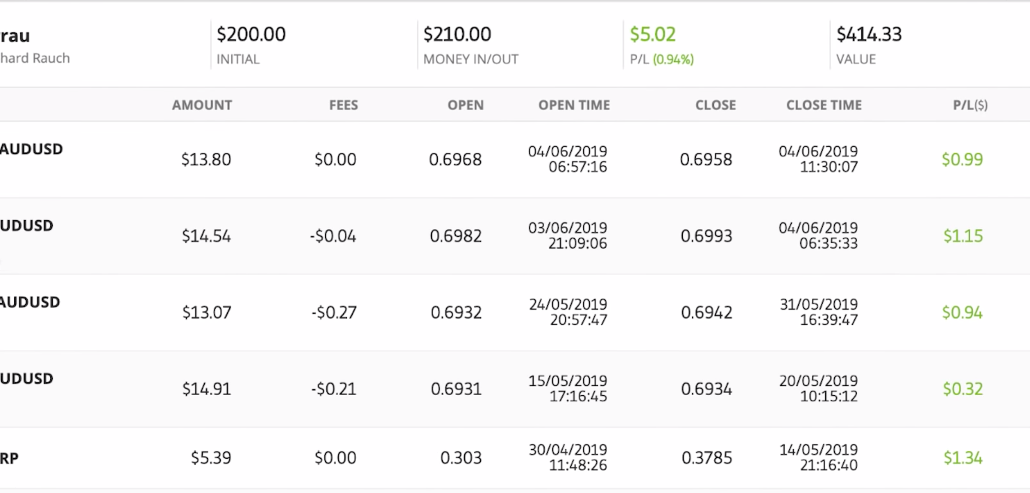Click the -$0.04 fees cell
The width and height of the screenshot is (1030, 493).
point(333,236)
